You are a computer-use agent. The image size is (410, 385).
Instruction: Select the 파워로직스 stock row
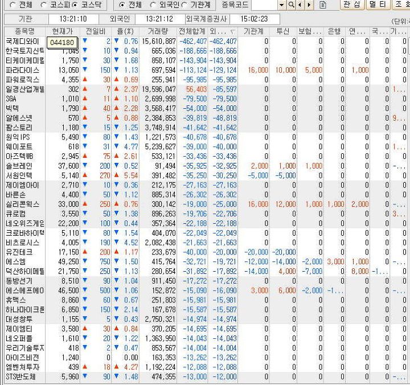pyautogui.click(x=205, y=80)
